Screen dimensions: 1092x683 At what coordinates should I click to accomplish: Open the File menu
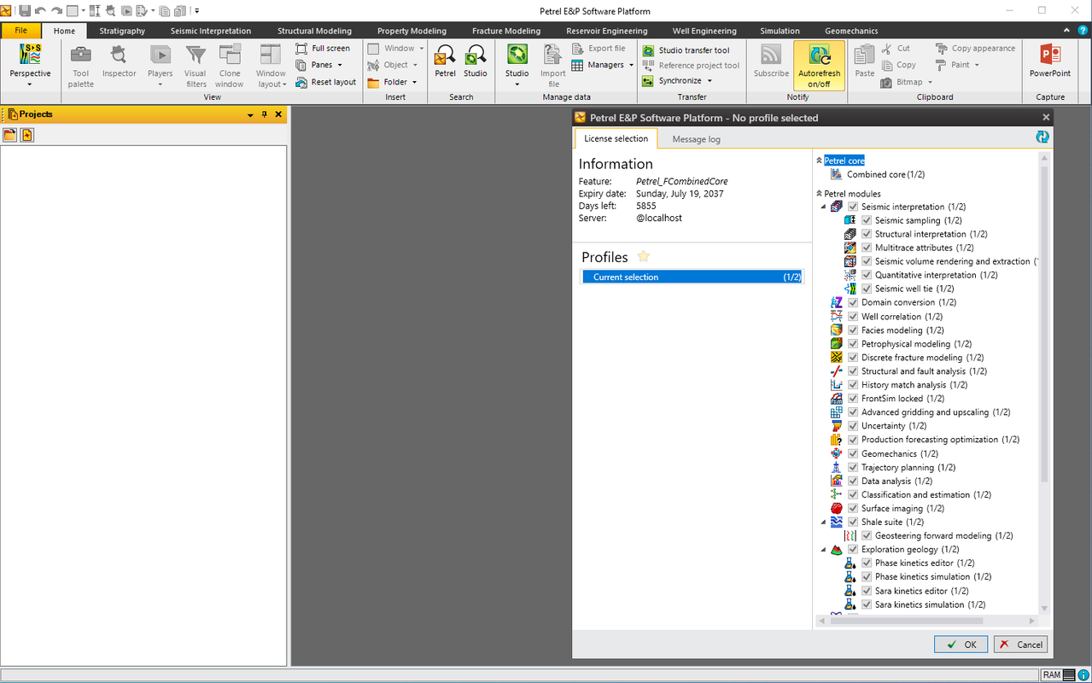(x=21, y=31)
